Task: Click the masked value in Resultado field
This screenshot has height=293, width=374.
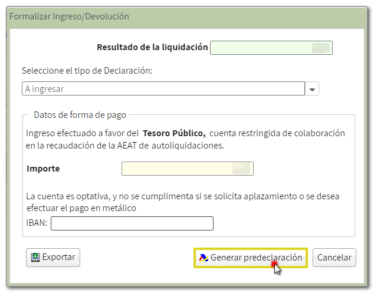Action: (x=320, y=48)
